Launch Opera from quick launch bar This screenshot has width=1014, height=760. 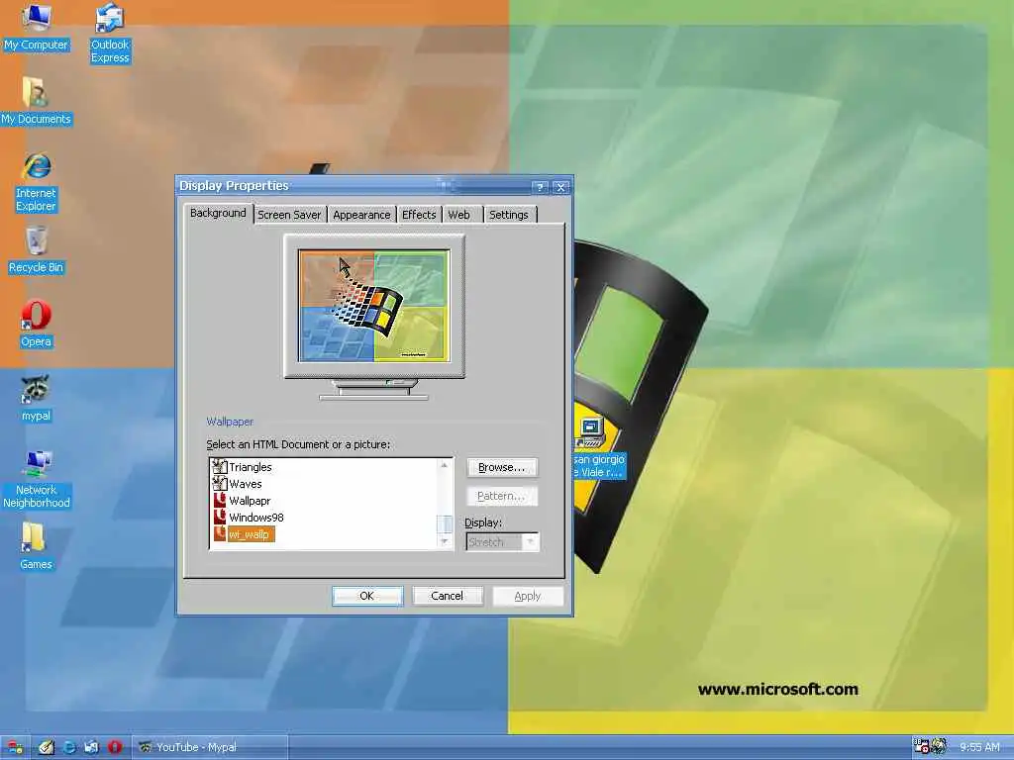point(115,748)
